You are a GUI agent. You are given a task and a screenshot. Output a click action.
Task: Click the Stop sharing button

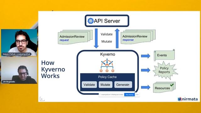129,95
